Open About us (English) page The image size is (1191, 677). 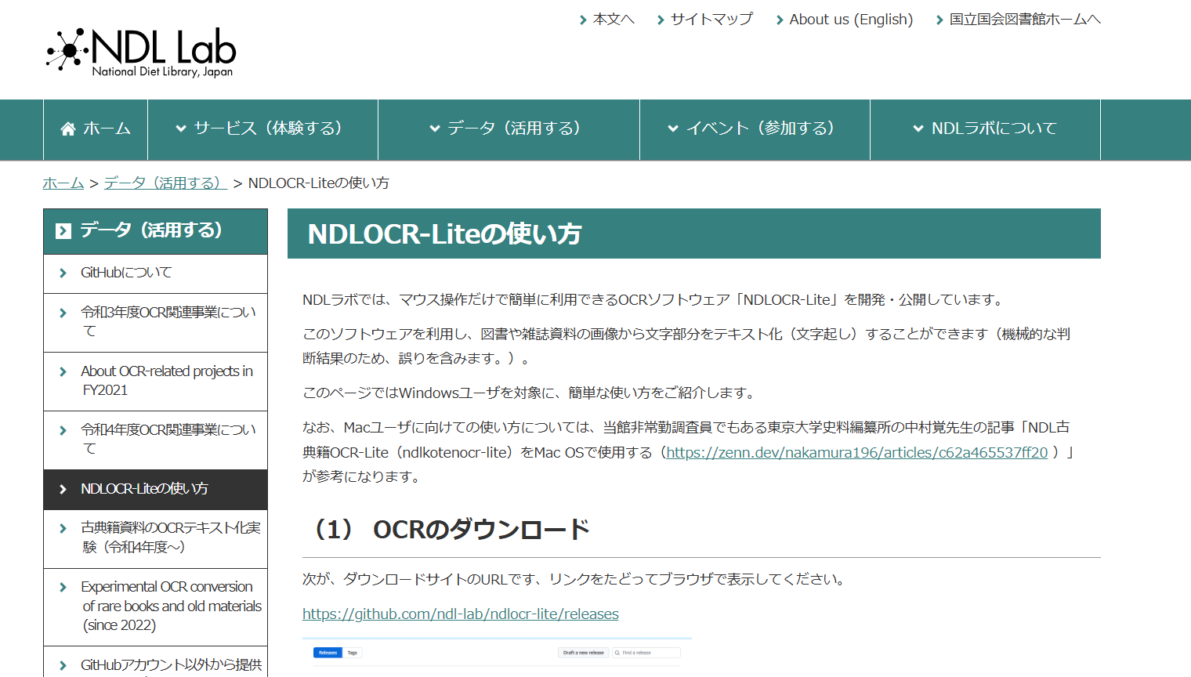click(x=851, y=20)
